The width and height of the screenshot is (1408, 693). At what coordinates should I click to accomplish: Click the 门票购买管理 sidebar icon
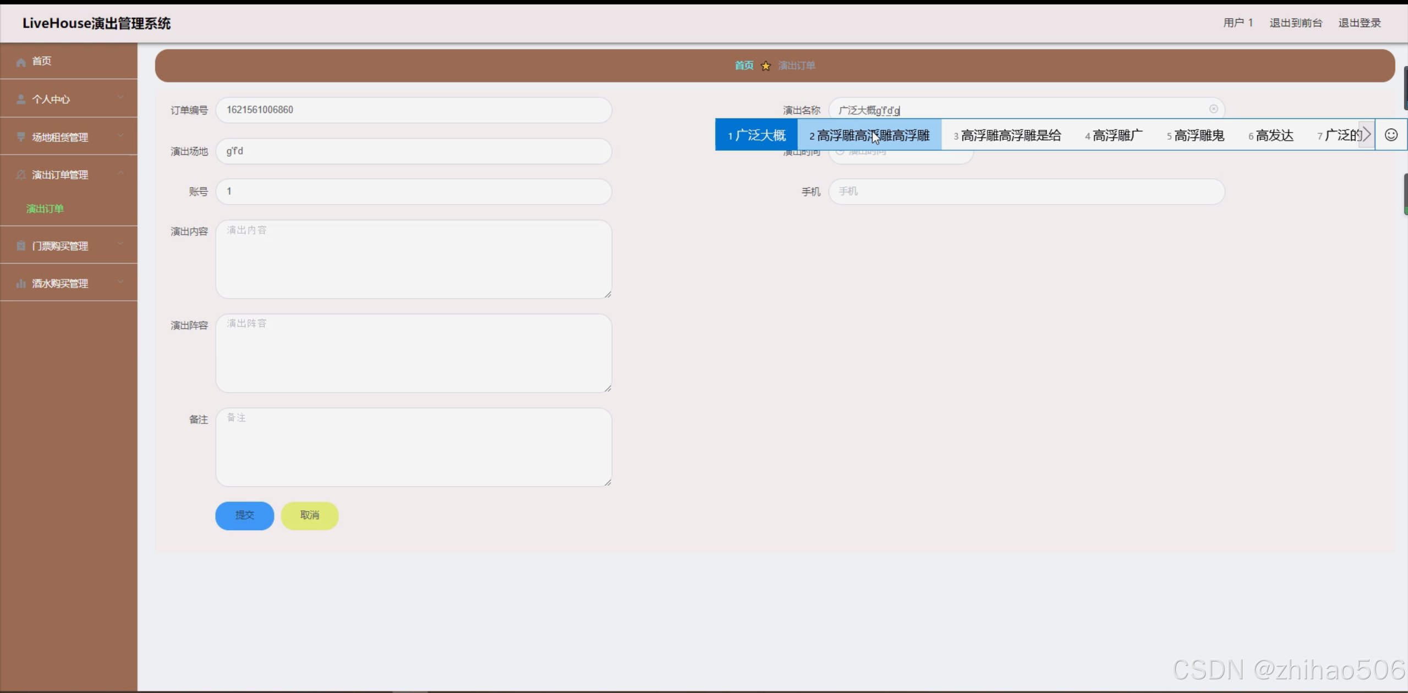click(x=20, y=245)
